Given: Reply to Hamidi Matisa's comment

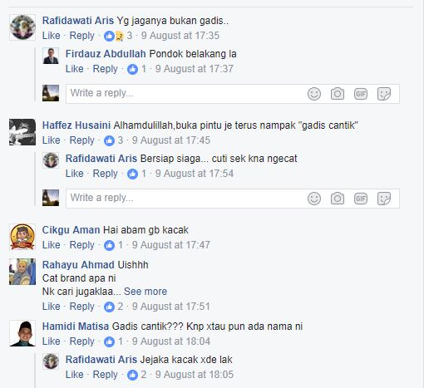Looking at the screenshot, I should (81, 341).
